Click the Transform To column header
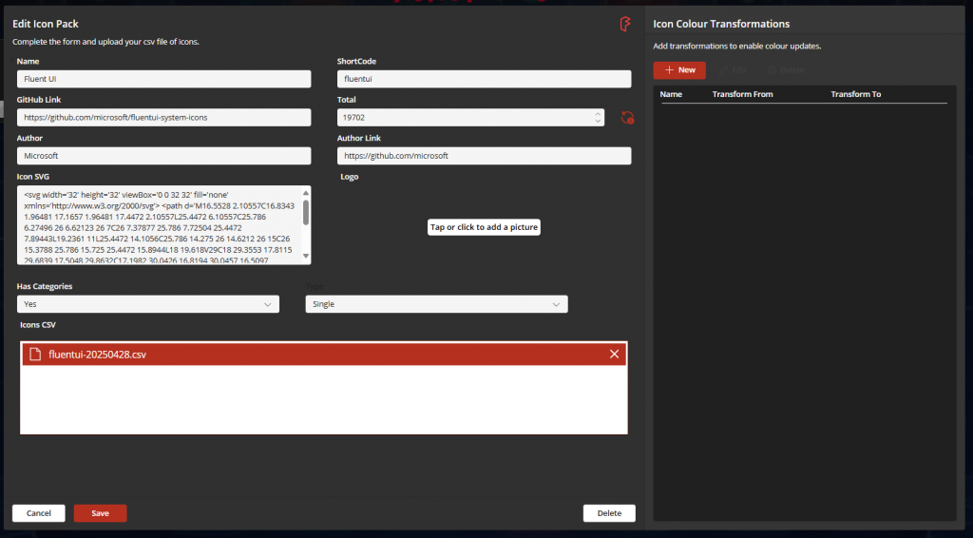Screen dimensions: 973x538 pos(856,94)
